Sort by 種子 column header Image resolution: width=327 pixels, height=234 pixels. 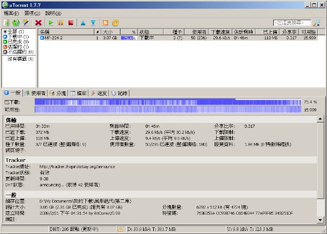(174, 32)
